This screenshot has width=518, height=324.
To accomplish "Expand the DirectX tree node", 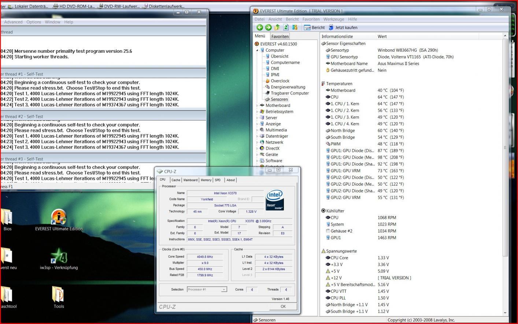I will click(257, 149).
